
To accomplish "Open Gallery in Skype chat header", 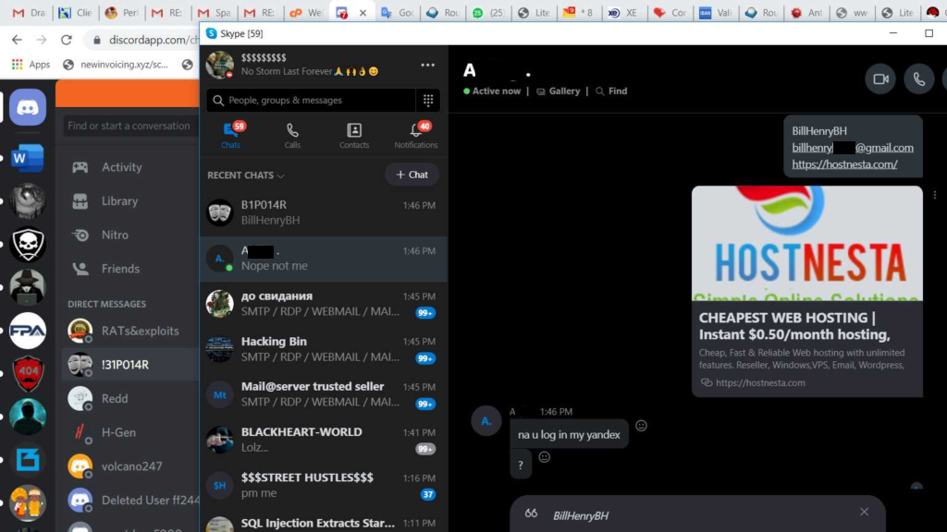I will point(559,91).
